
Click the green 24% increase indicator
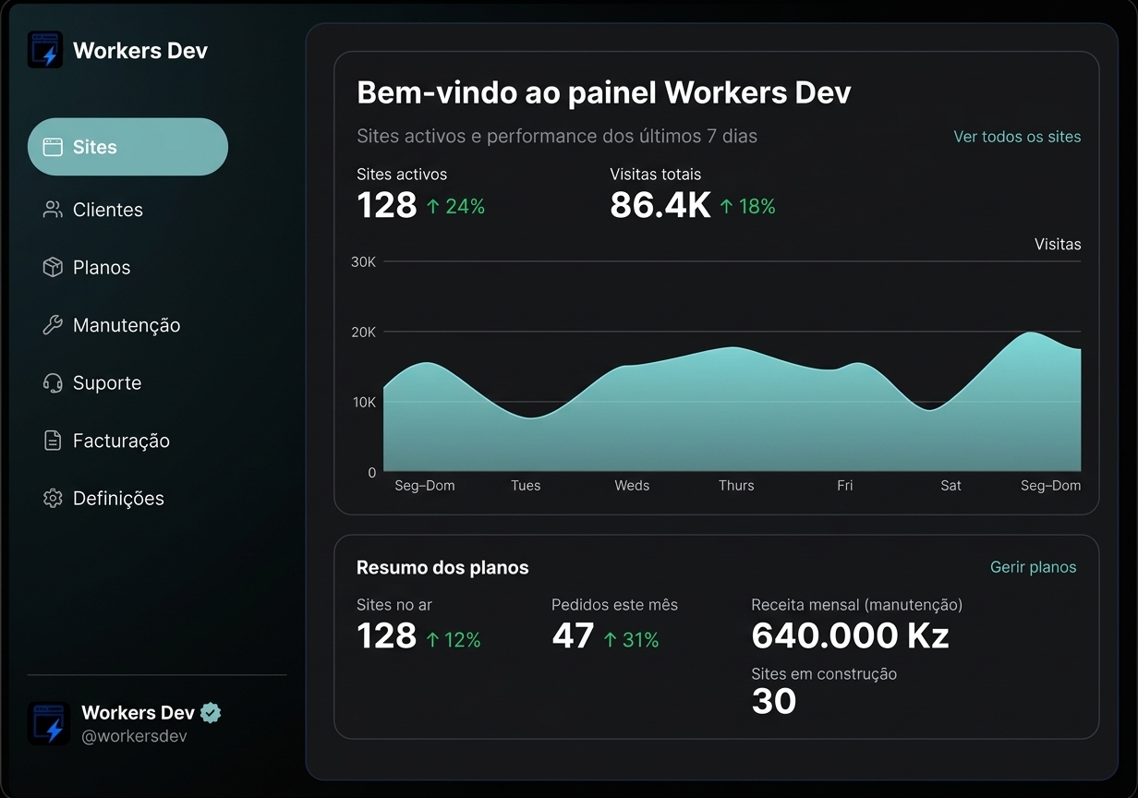455,206
